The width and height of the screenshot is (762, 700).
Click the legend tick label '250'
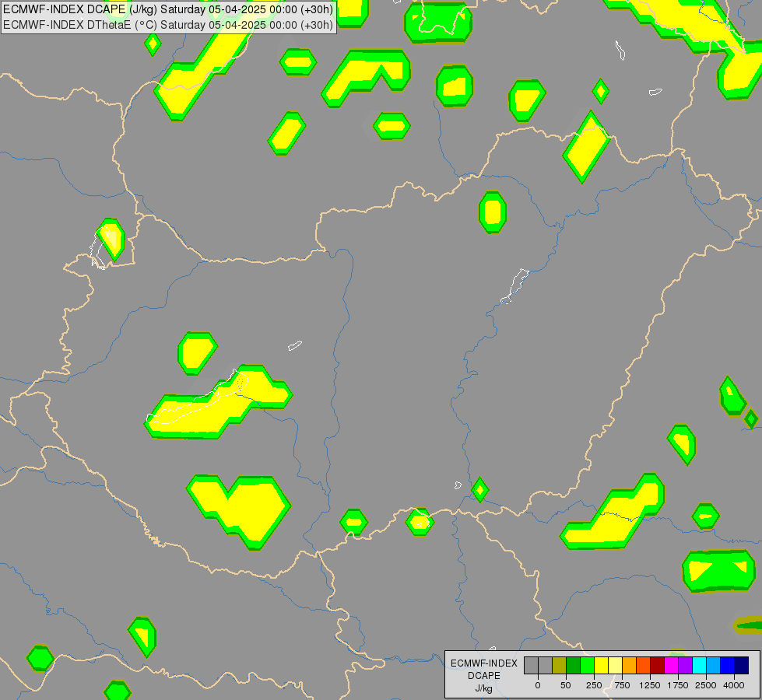tap(594, 685)
